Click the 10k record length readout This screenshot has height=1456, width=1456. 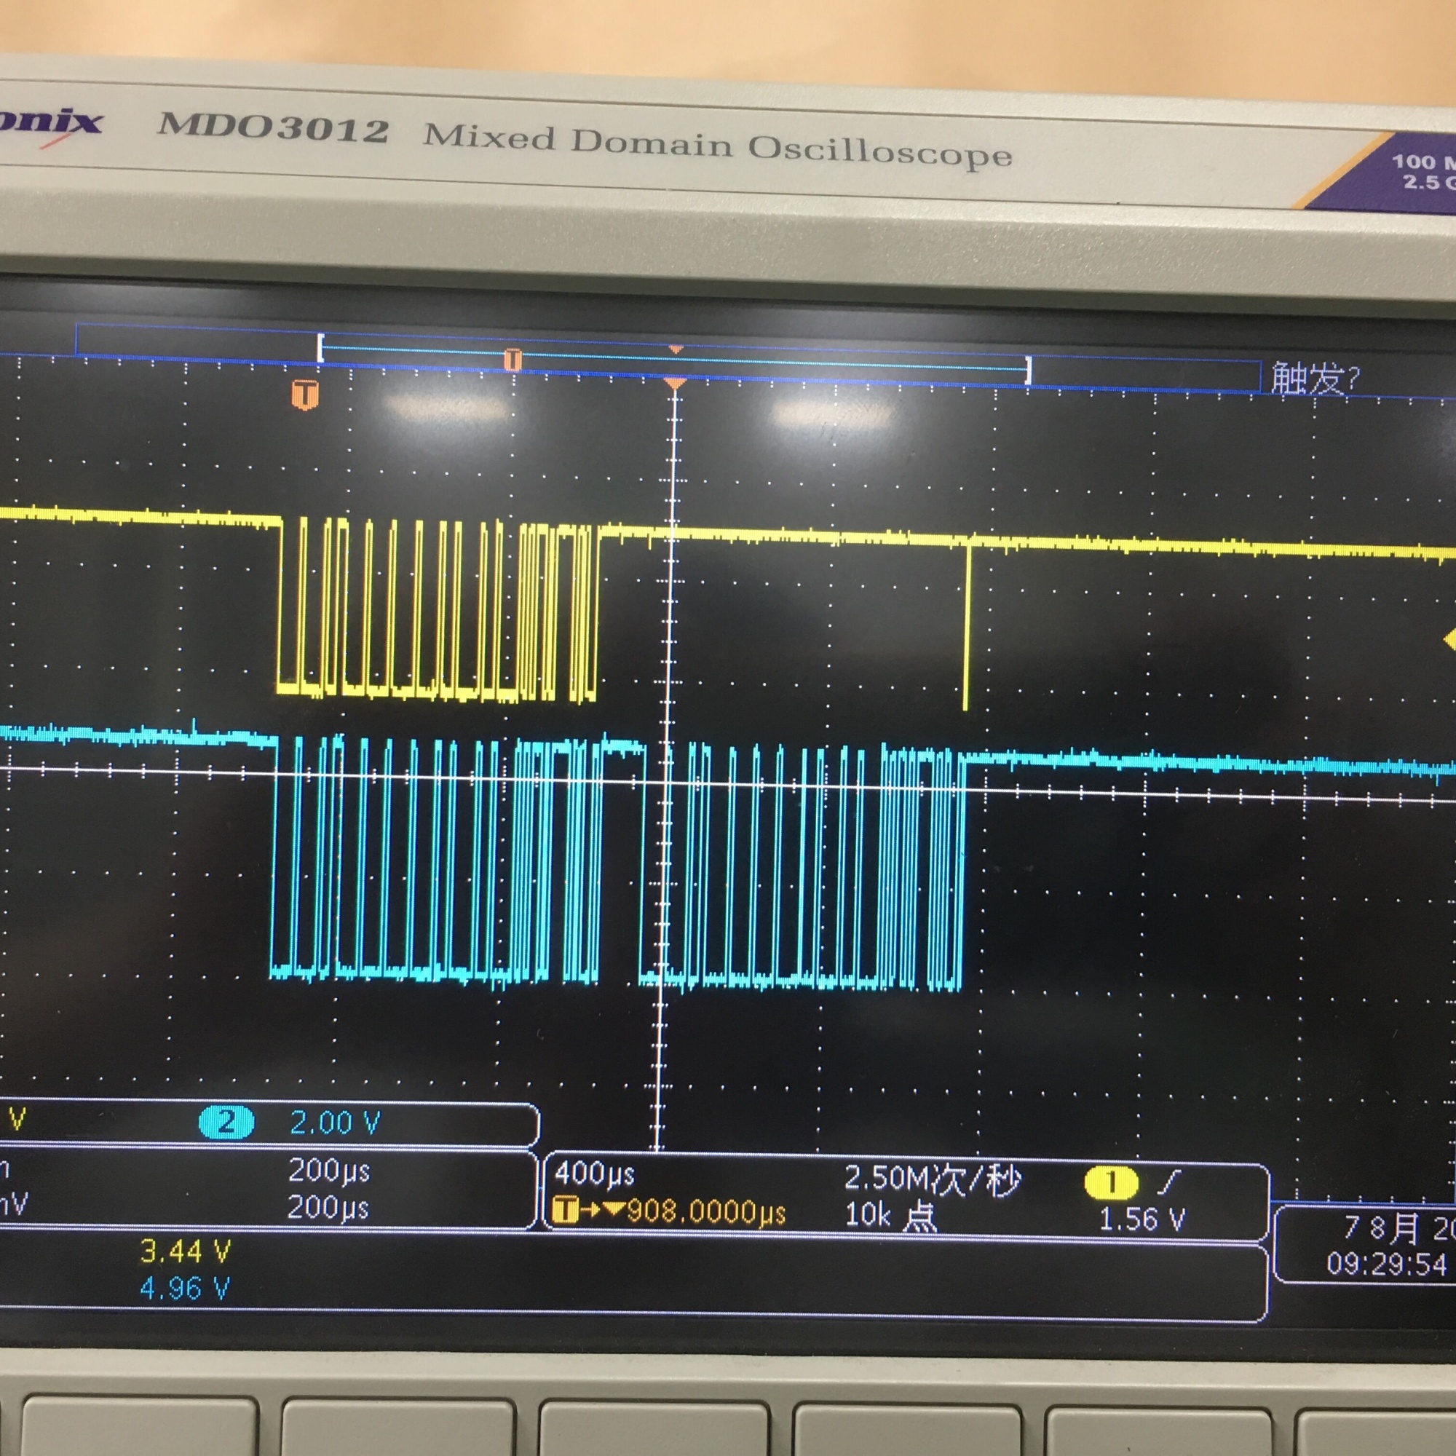890,1215
